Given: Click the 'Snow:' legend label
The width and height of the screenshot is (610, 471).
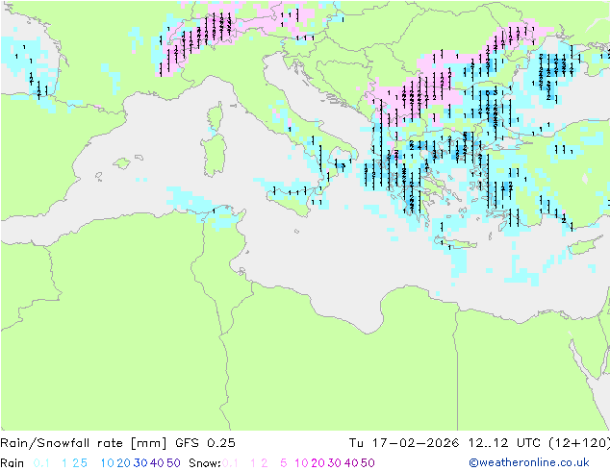Looking at the screenshot, I should 205,463.
